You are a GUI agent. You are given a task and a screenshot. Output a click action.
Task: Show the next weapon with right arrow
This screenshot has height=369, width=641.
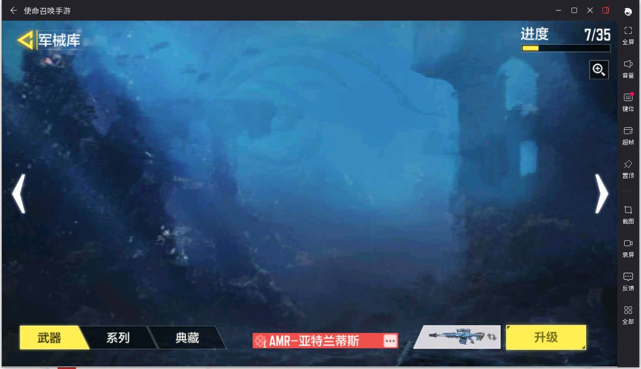pos(601,194)
